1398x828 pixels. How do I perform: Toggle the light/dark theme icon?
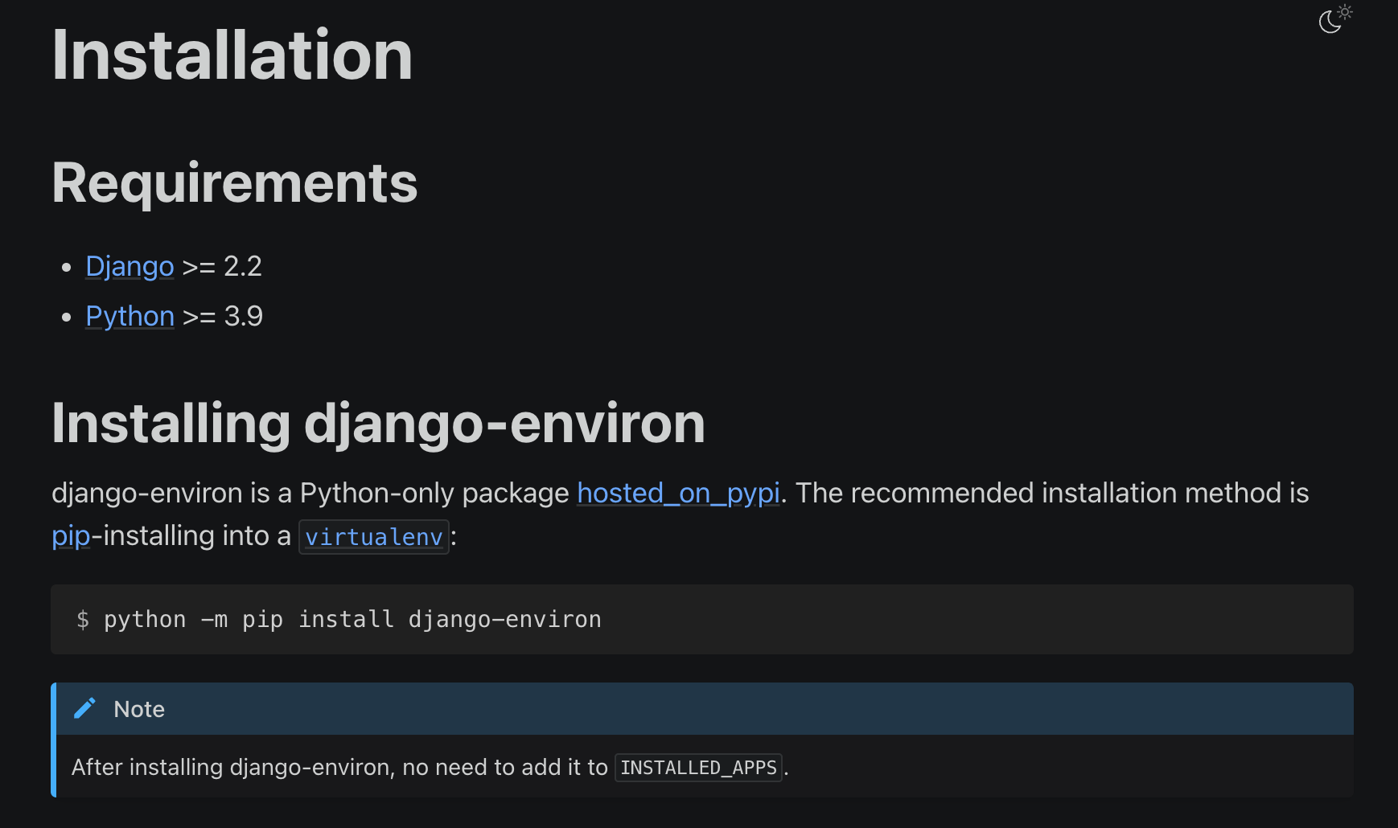tap(1334, 19)
